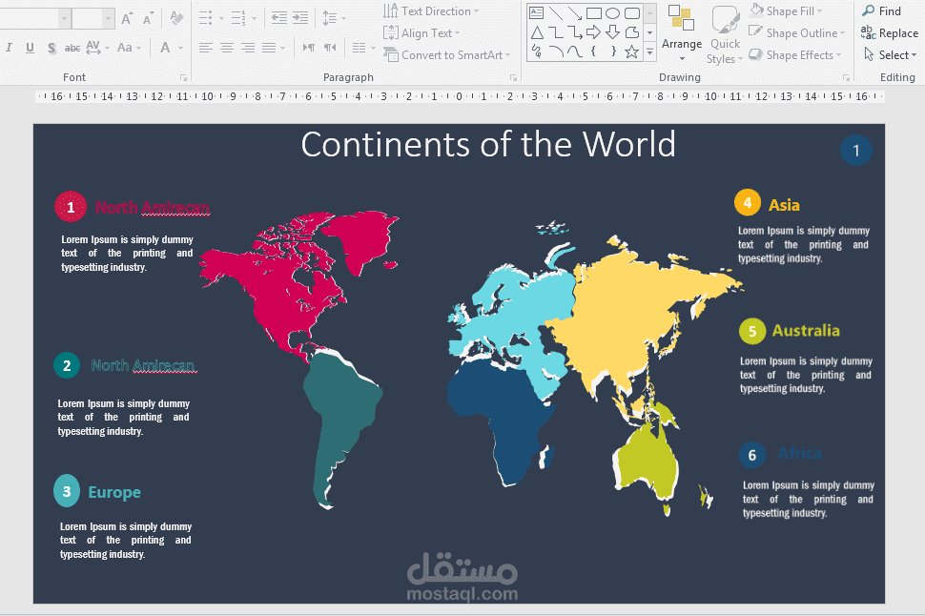This screenshot has height=616, width=925.
Task: Select the straight Line shape
Action: click(556, 12)
